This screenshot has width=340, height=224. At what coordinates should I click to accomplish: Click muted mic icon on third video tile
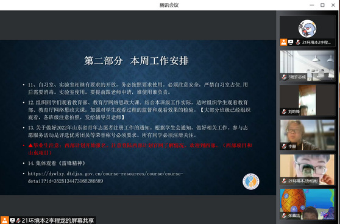coord(284,111)
